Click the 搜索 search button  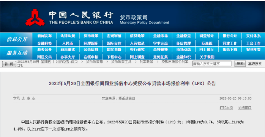240,64
